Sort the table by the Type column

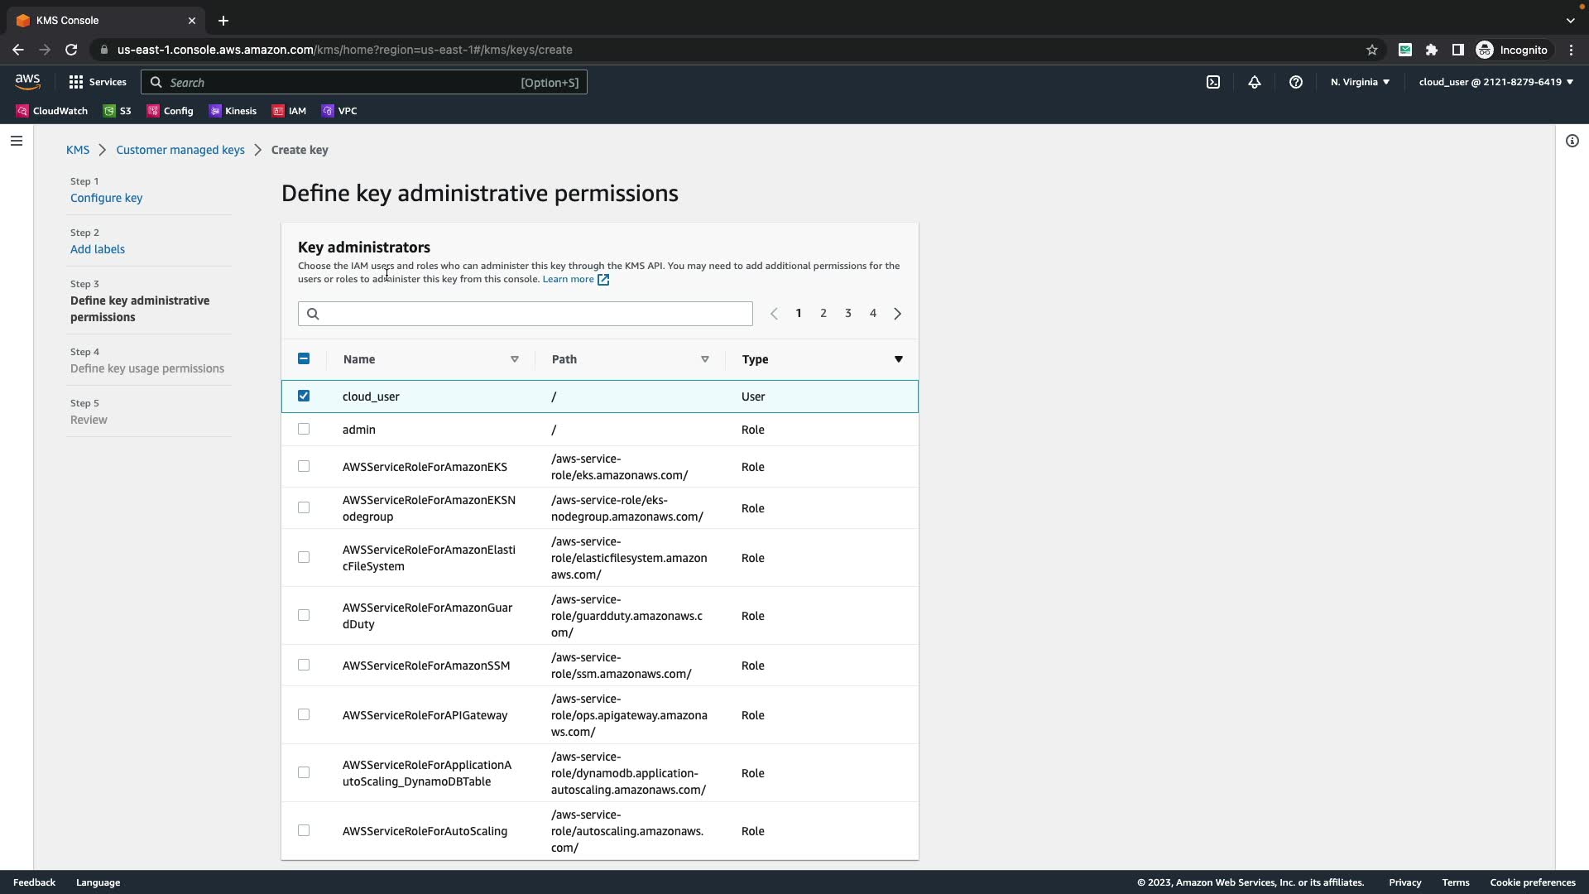point(898,359)
